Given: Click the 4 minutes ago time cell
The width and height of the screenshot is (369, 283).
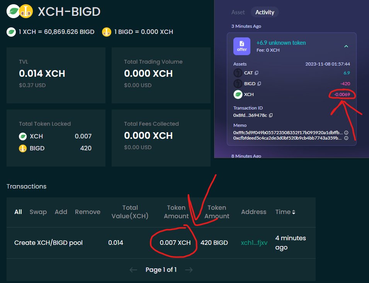Looking at the screenshot, I should tap(291, 243).
